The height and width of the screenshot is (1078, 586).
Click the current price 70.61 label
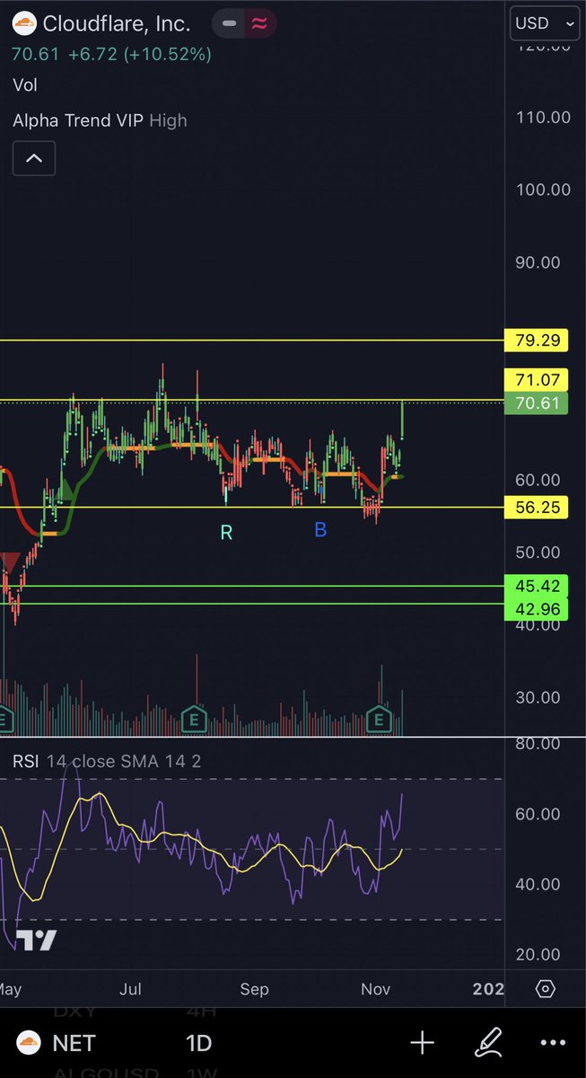pos(537,403)
